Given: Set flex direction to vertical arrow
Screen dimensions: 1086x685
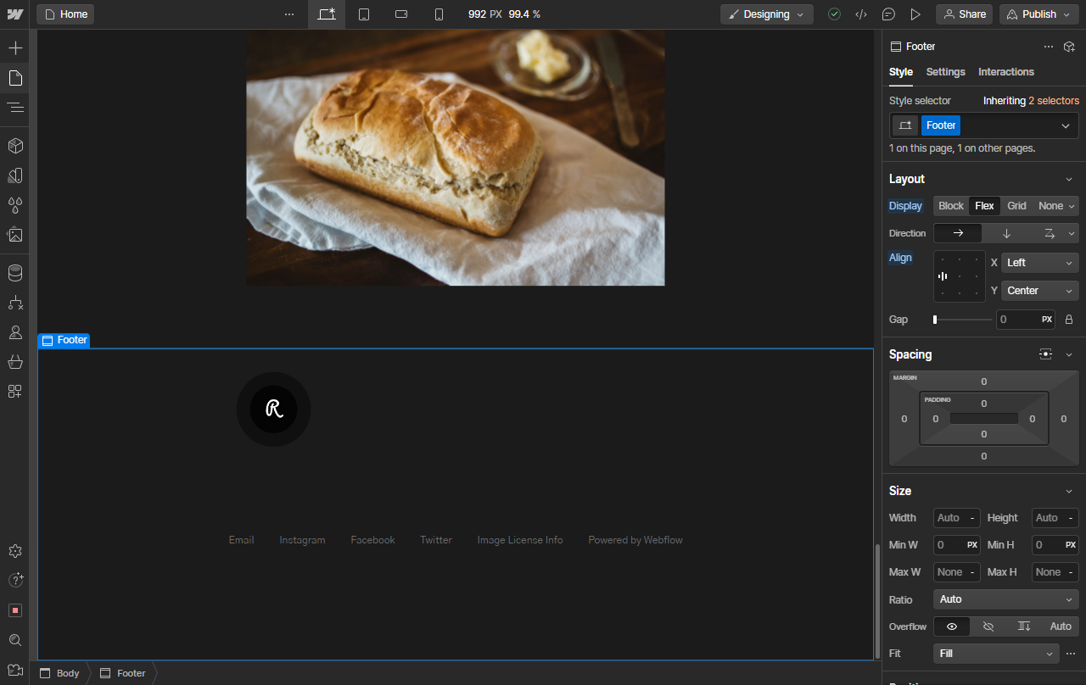Looking at the screenshot, I should coord(1006,233).
